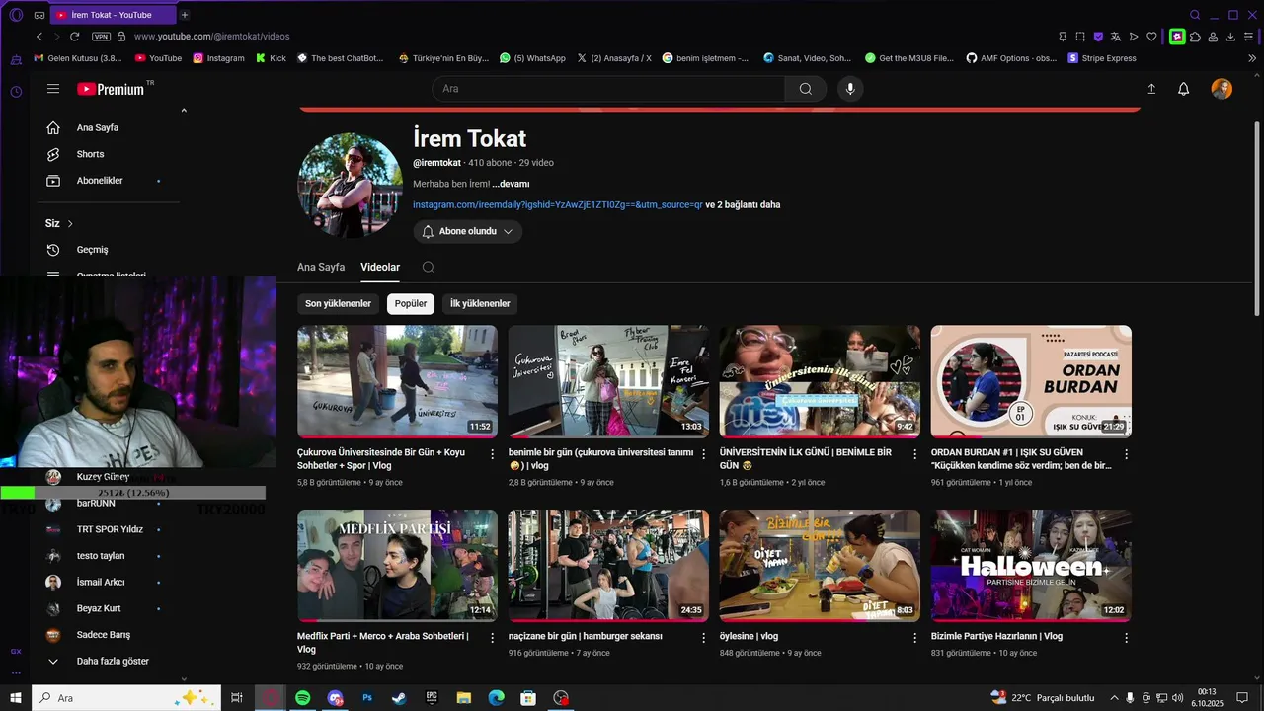This screenshot has width=1264, height=711.
Task: Expand channel description ...devamı
Action: pyautogui.click(x=511, y=184)
